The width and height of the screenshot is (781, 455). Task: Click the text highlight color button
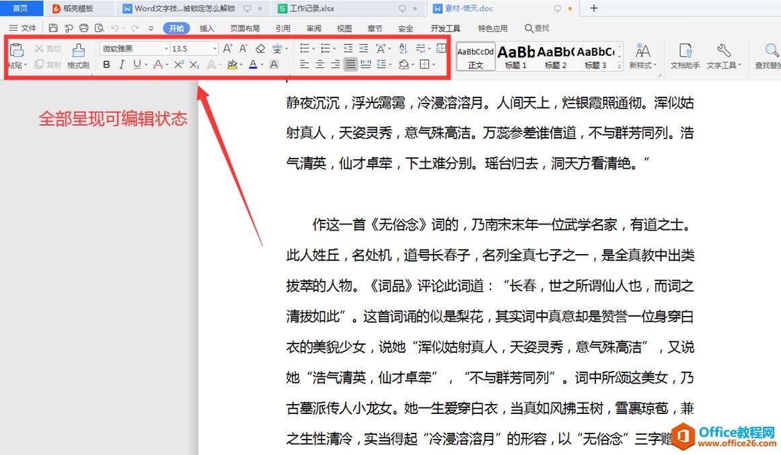pyautogui.click(x=233, y=65)
